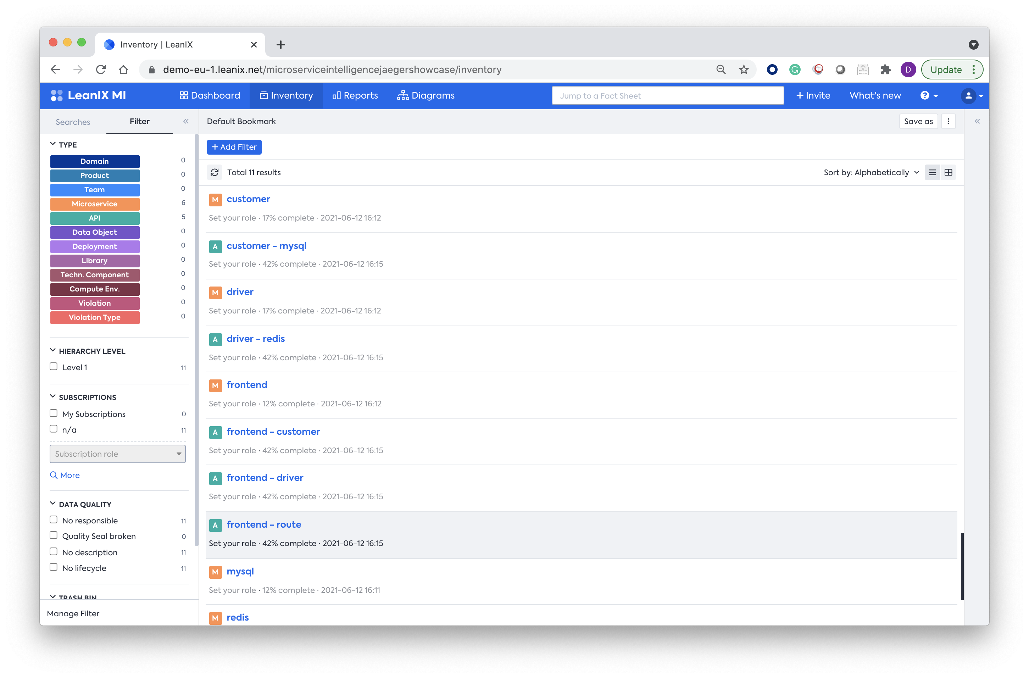
Task: Click the A icon beside frontend - route
Action: coord(215,526)
